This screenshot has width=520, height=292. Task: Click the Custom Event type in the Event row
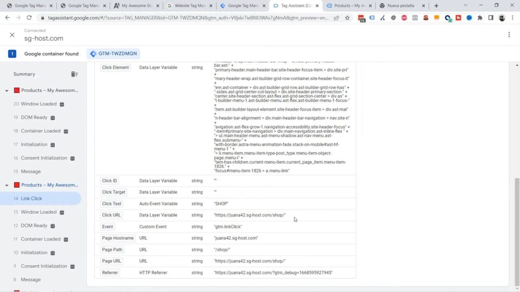(x=153, y=227)
